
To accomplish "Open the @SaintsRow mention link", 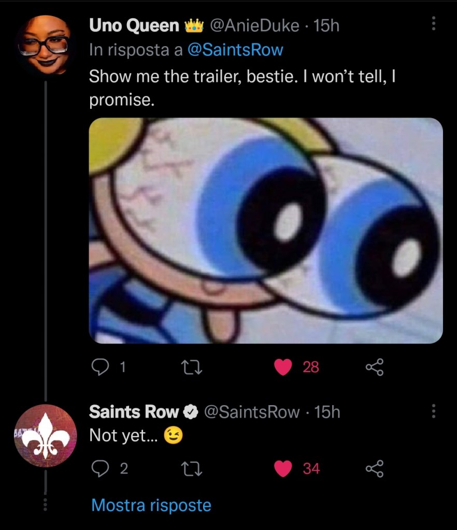I will (x=235, y=50).
